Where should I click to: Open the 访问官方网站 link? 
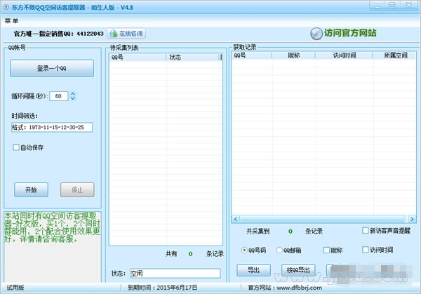(350, 33)
